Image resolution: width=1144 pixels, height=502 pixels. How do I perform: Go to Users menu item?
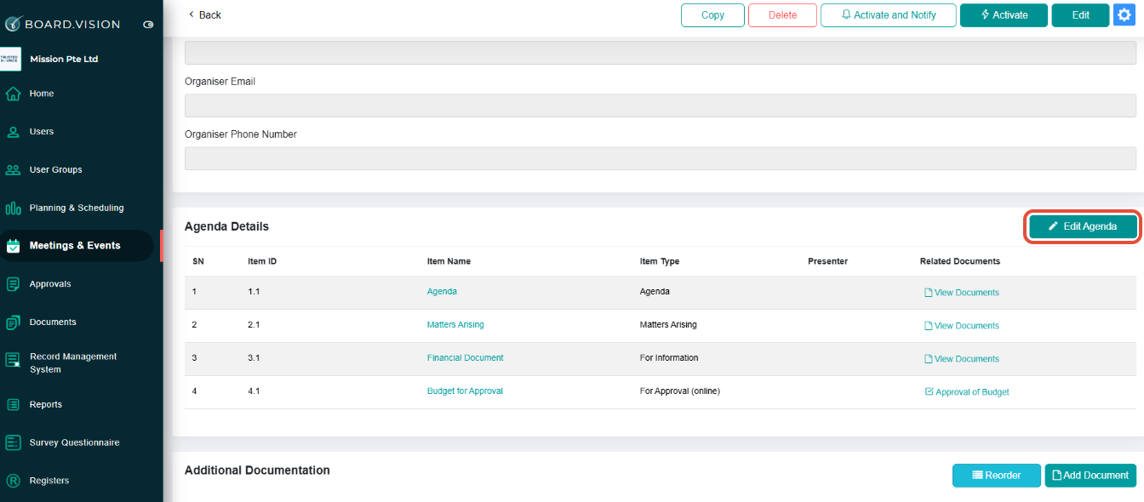42,132
